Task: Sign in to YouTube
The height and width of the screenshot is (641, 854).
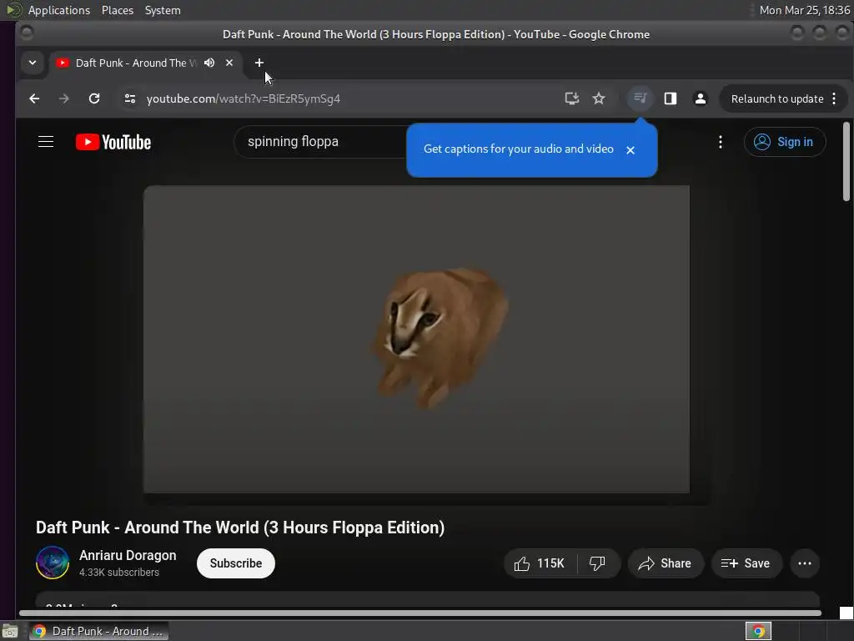Action: tap(784, 142)
